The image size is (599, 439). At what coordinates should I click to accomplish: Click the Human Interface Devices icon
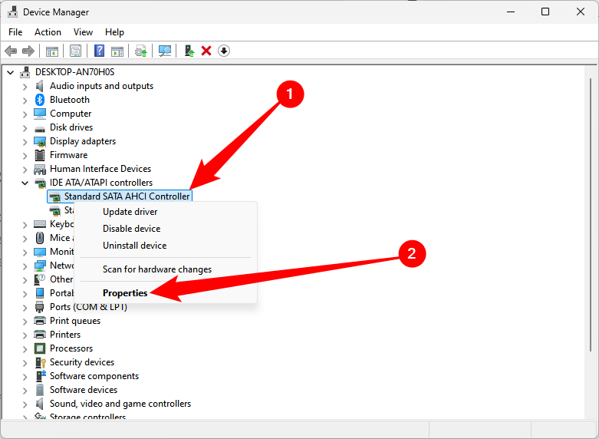tap(40, 169)
